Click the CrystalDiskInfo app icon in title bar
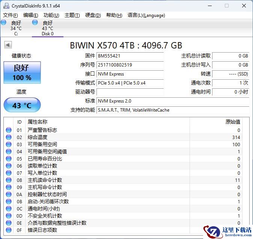This screenshot has width=253, height=239. pos(6,6)
